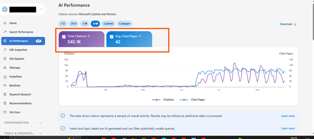Uncheck the Avg. Cited Pages checkbox
The height and width of the screenshot is (139, 314).
coord(112,37)
